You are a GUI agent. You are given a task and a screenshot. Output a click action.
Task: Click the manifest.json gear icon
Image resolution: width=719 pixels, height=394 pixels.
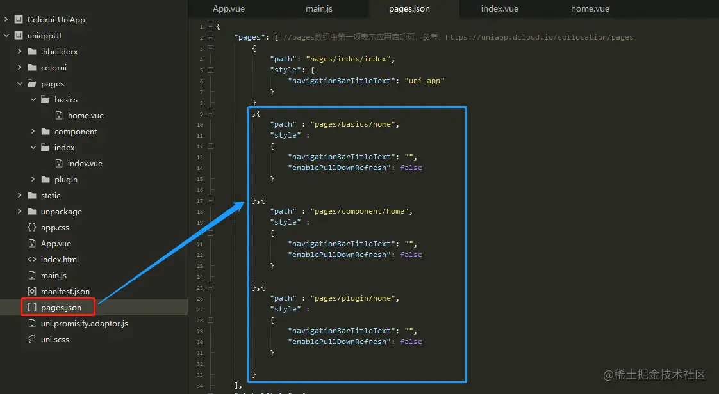[x=32, y=292]
